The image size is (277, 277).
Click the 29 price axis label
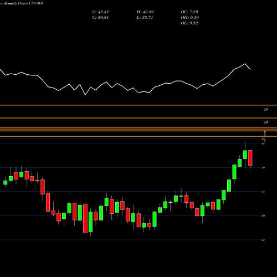(263, 216)
